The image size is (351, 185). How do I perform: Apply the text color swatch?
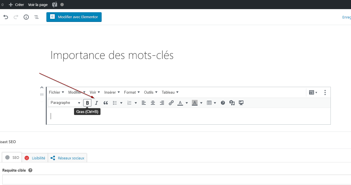pyautogui.click(x=180, y=103)
